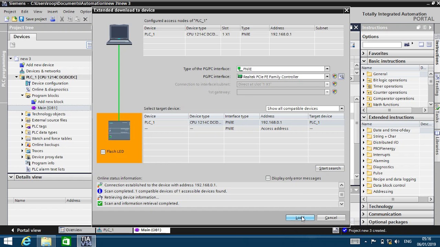
Task: Click the Save project disk icon
Action: pos(21,19)
